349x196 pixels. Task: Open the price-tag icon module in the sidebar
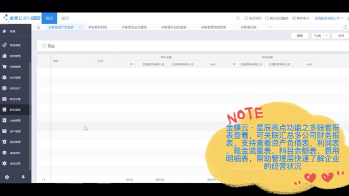pyautogui.click(x=4, y=45)
